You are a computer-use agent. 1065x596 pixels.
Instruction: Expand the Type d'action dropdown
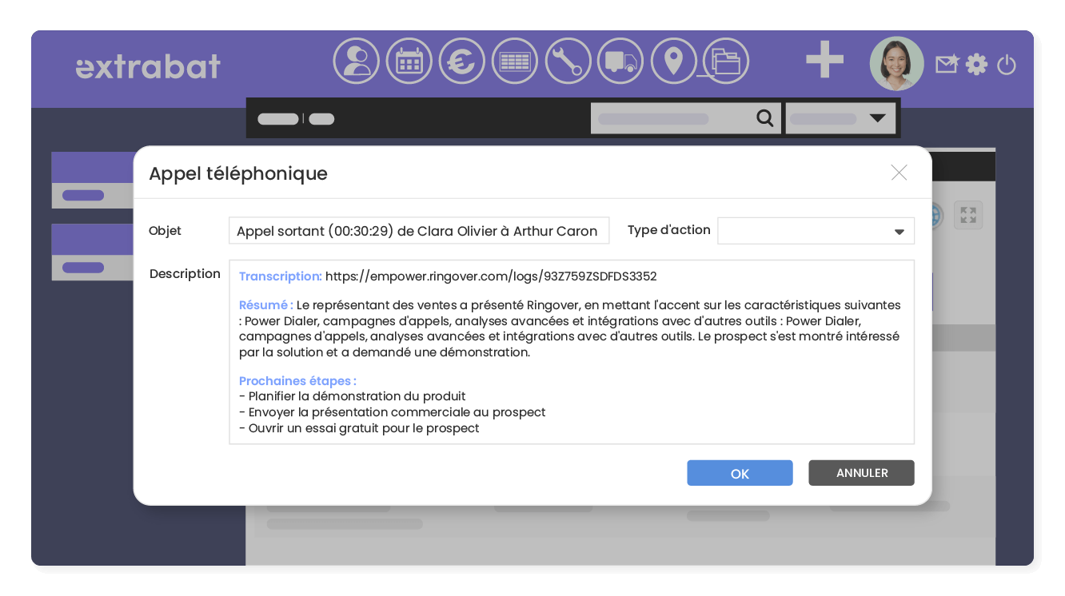pyautogui.click(x=816, y=231)
